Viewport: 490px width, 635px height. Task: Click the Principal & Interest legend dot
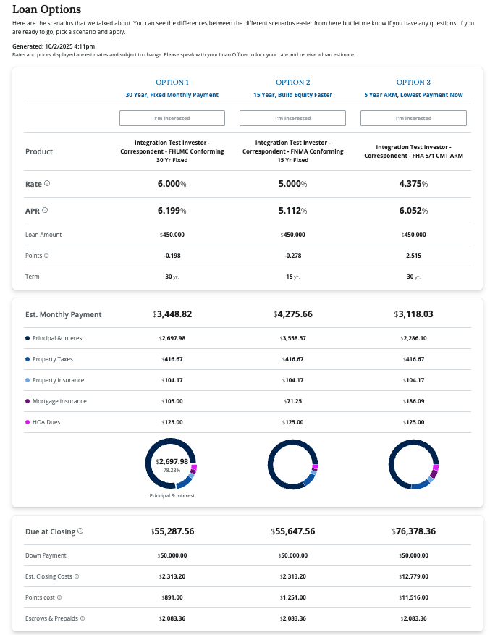click(28, 338)
